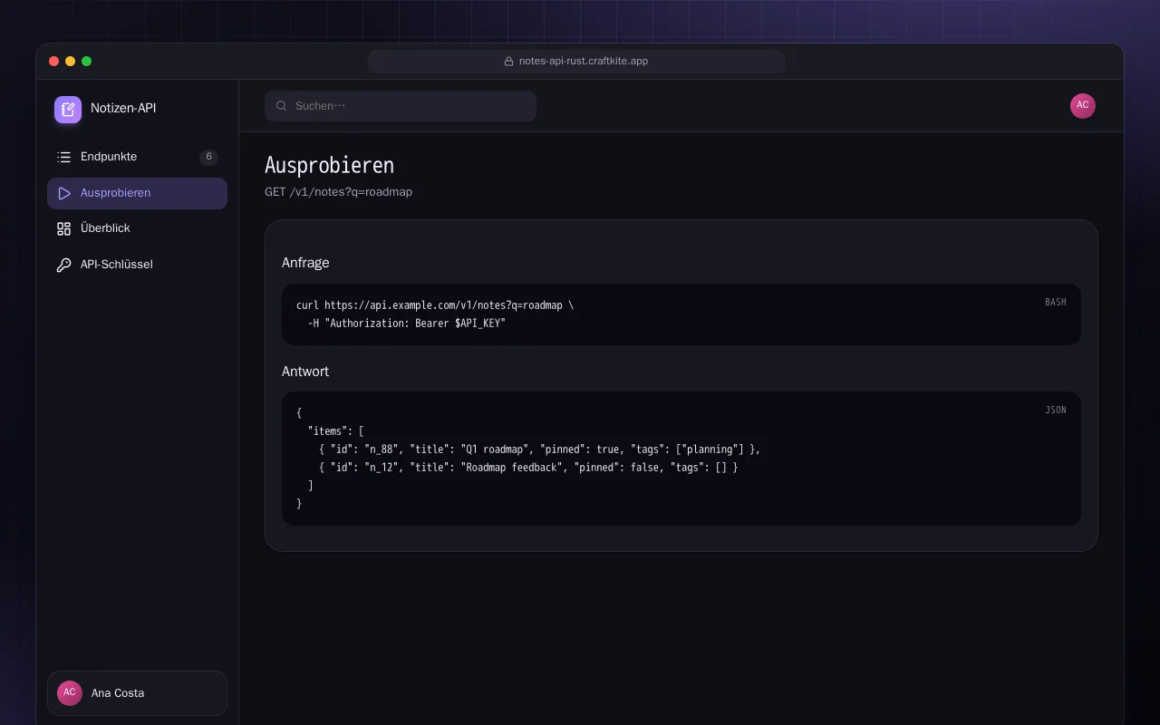Open Endpunkte in the sidebar
This screenshot has height=725, width=1160.
(137, 157)
